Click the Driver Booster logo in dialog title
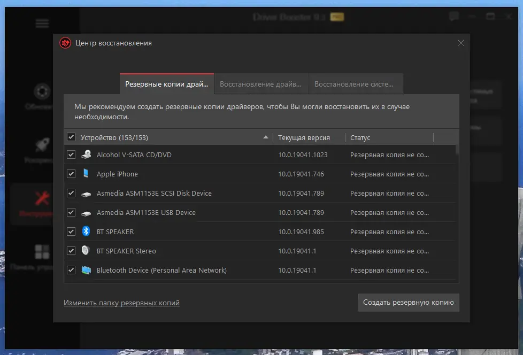This screenshot has width=523, height=355. [65, 43]
